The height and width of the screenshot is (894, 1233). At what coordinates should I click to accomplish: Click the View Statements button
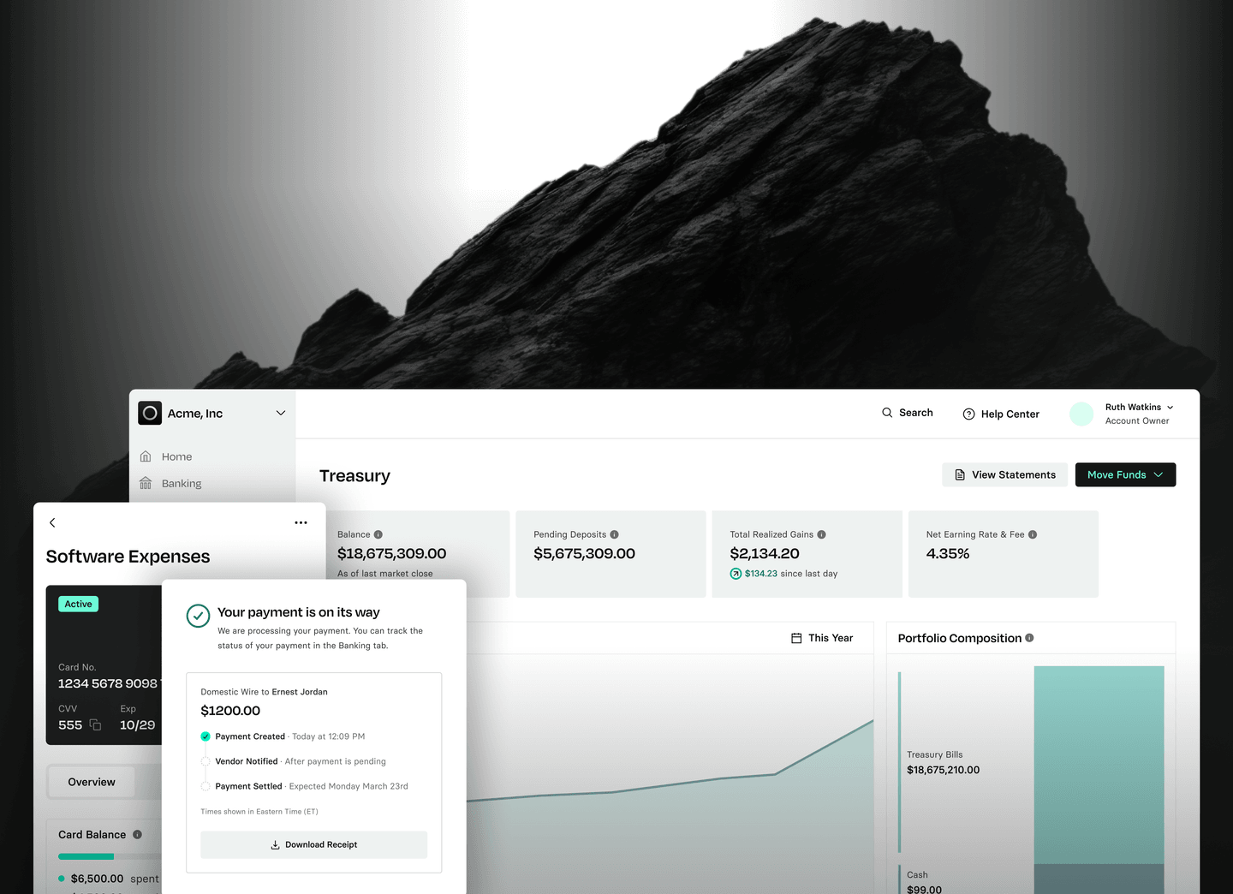click(x=1004, y=474)
